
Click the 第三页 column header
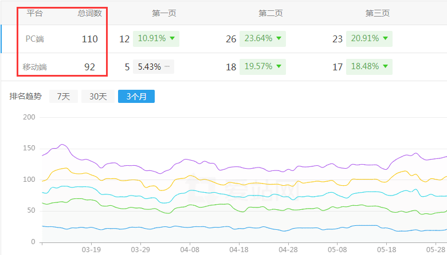coord(377,13)
